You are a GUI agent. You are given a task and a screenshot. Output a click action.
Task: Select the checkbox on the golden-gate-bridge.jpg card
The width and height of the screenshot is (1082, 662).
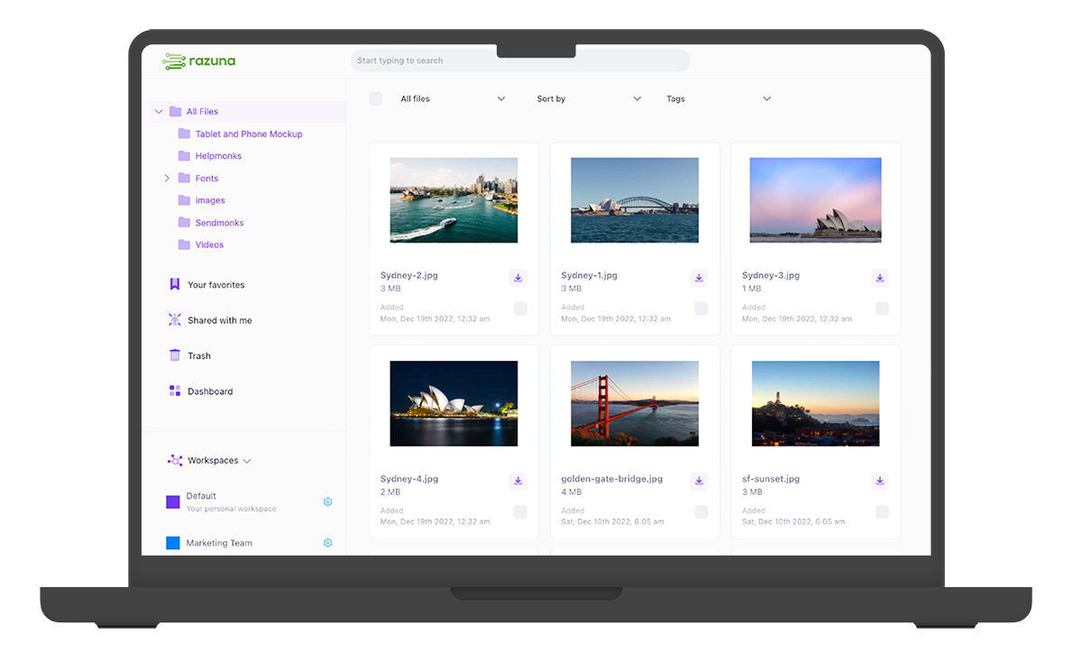pos(701,511)
